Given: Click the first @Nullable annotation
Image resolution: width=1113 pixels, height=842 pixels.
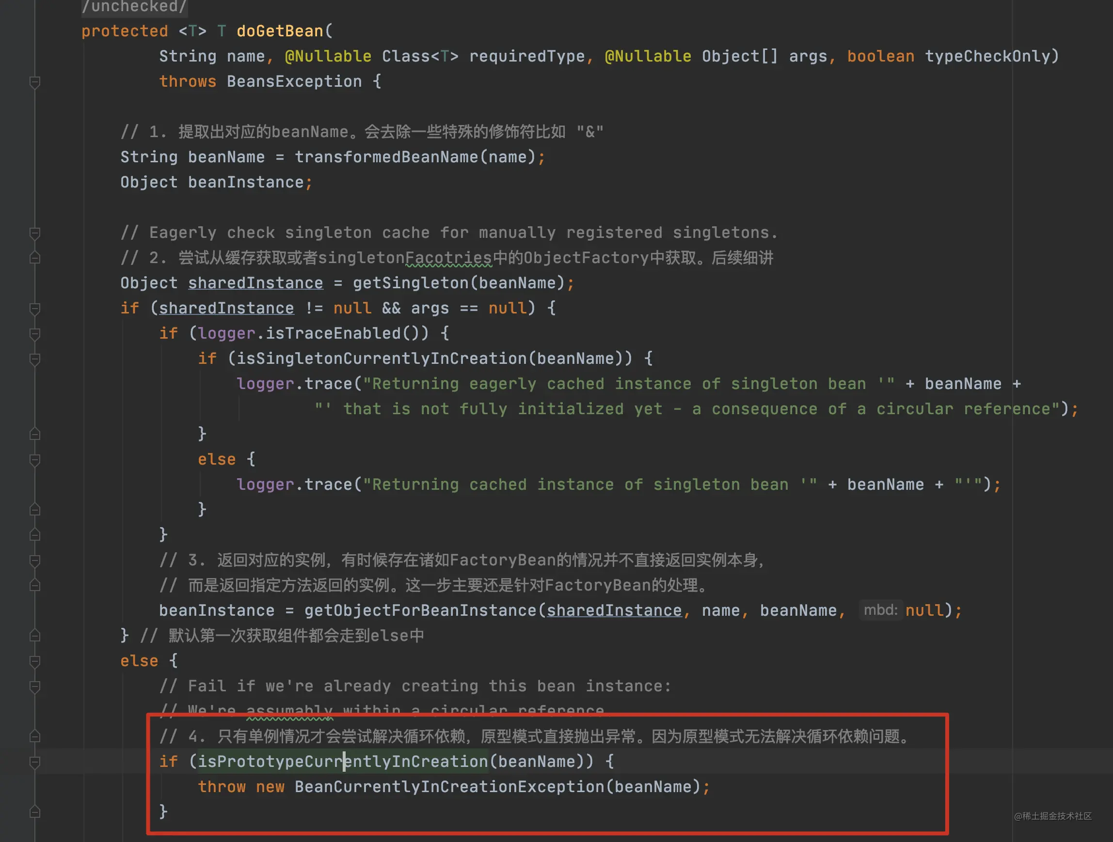Looking at the screenshot, I should tap(328, 56).
